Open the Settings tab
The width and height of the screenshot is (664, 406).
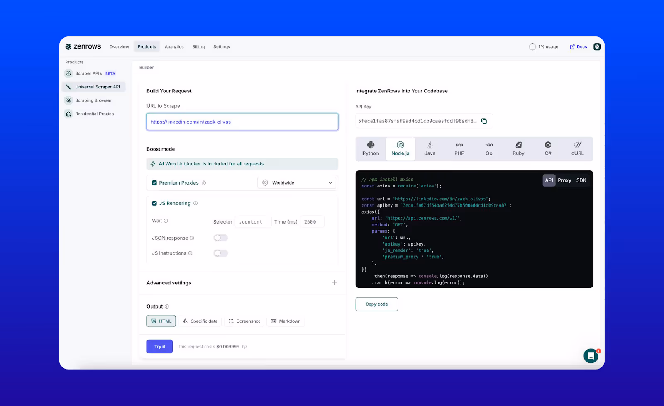(x=222, y=47)
